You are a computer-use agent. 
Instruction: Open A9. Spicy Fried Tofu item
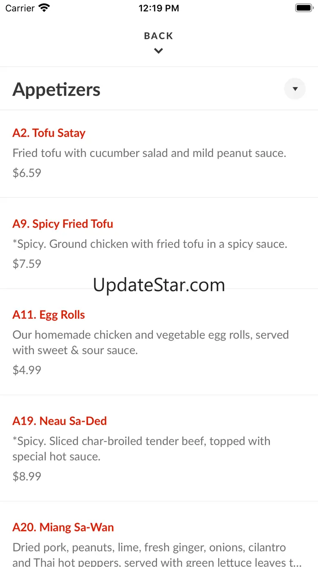coord(63,224)
